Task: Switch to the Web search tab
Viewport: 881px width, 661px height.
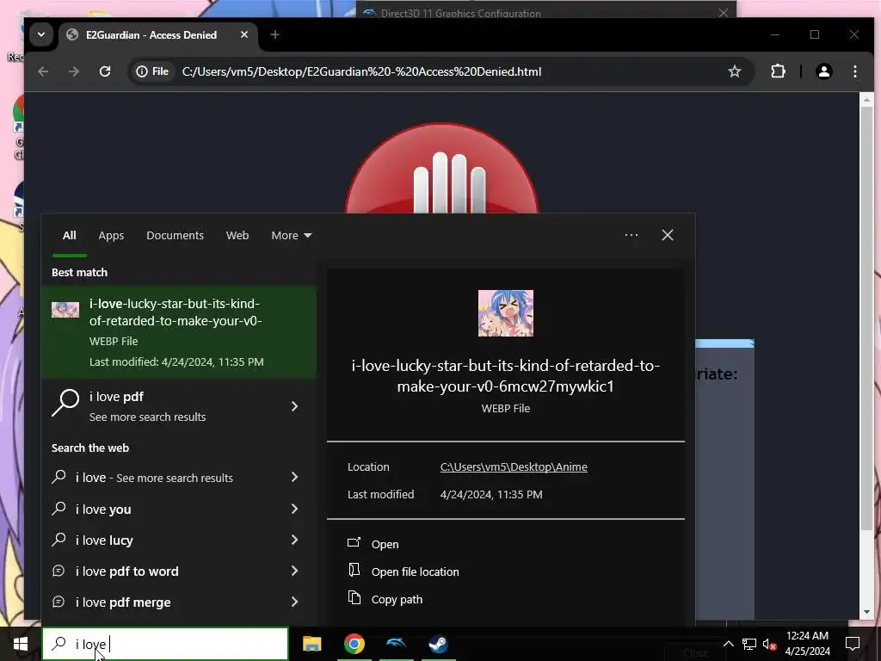Action: click(237, 236)
